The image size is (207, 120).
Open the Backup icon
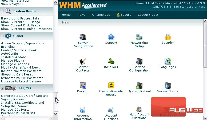pos(83,86)
